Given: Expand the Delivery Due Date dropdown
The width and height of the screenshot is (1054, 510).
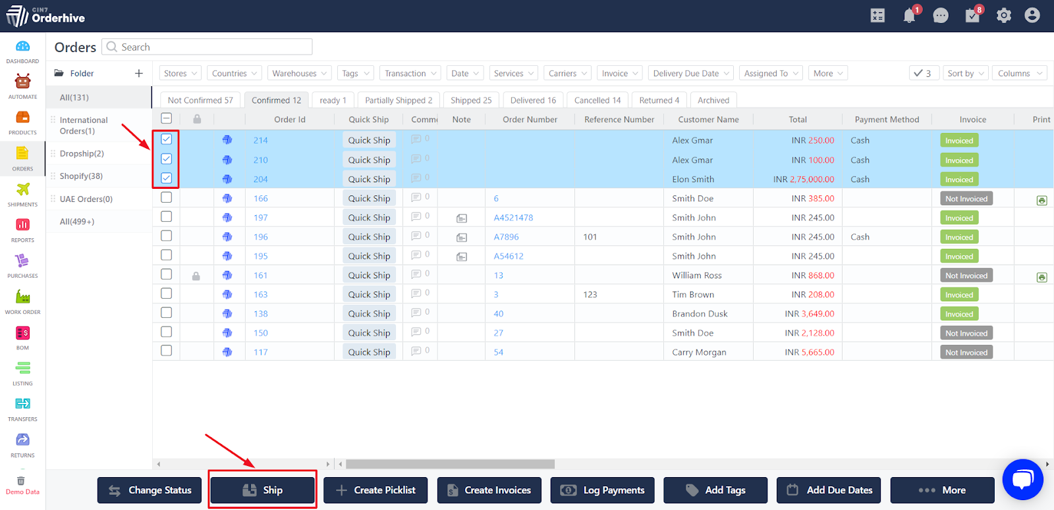Looking at the screenshot, I should coord(691,73).
